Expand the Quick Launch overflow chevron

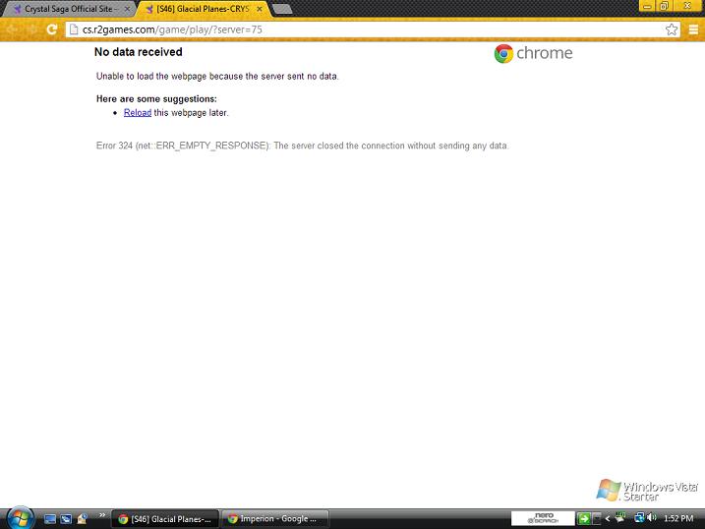coord(101,515)
